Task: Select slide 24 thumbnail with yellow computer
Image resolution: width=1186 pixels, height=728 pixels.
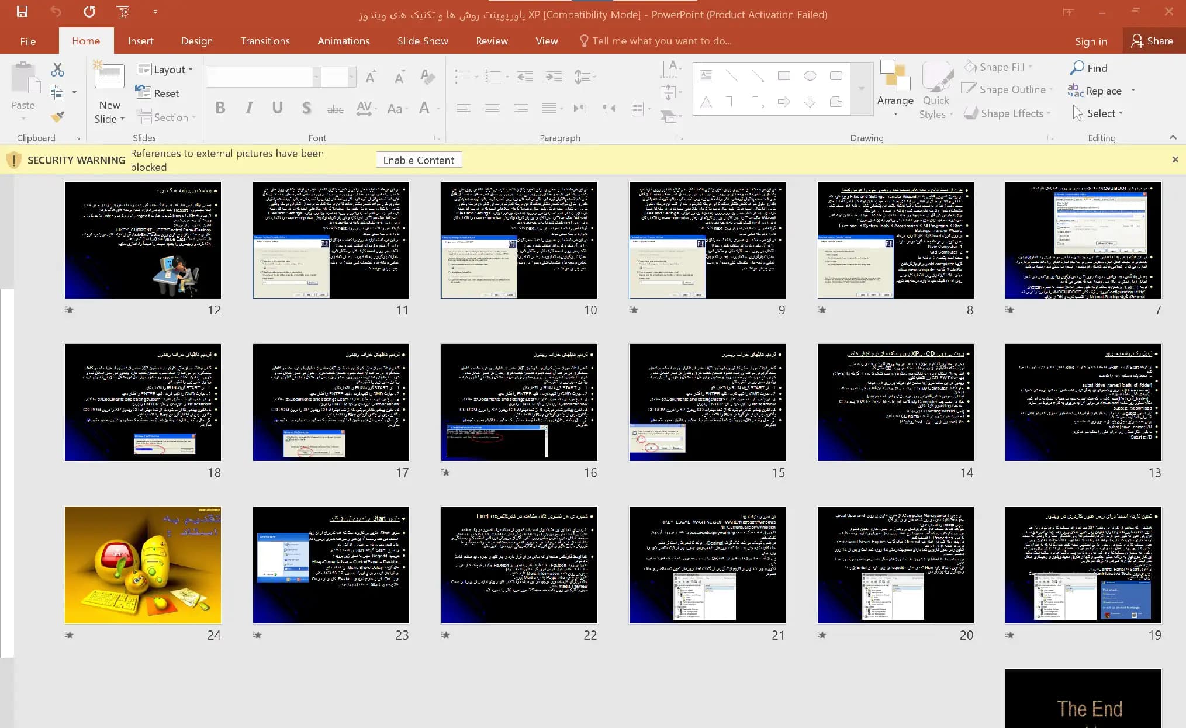Action: [x=143, y=565]
